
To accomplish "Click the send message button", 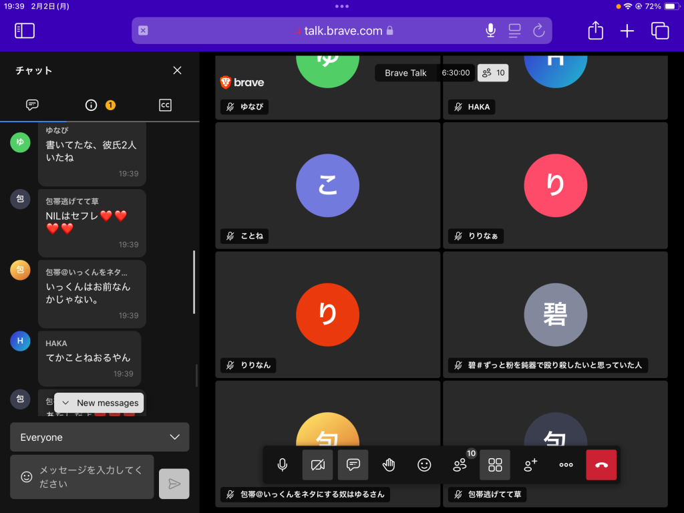I will point(174,484).
